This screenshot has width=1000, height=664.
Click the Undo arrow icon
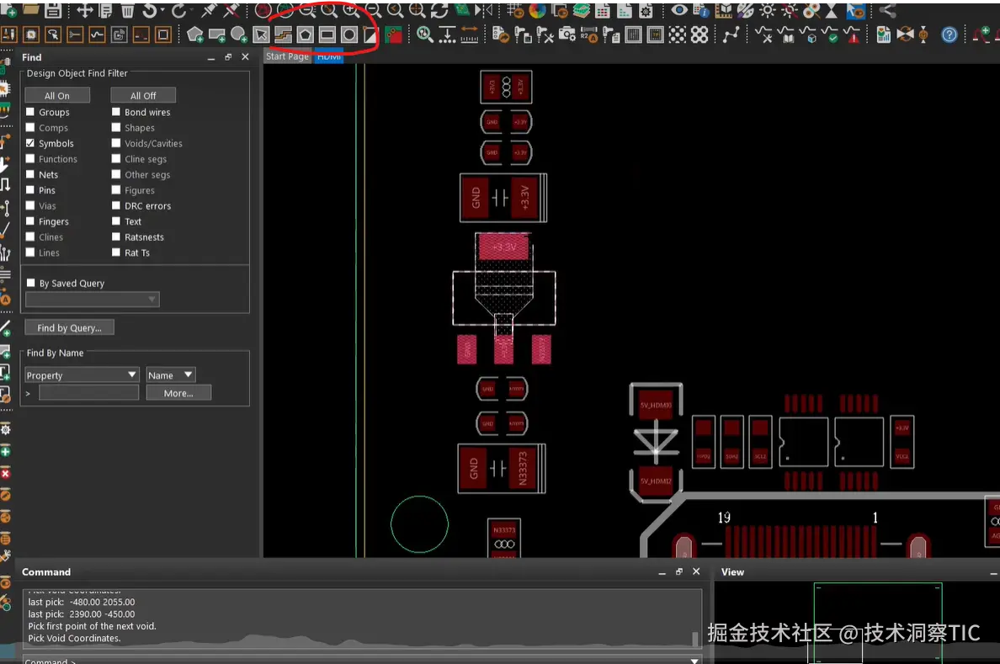pyautogui.click(x=149, y=9)
